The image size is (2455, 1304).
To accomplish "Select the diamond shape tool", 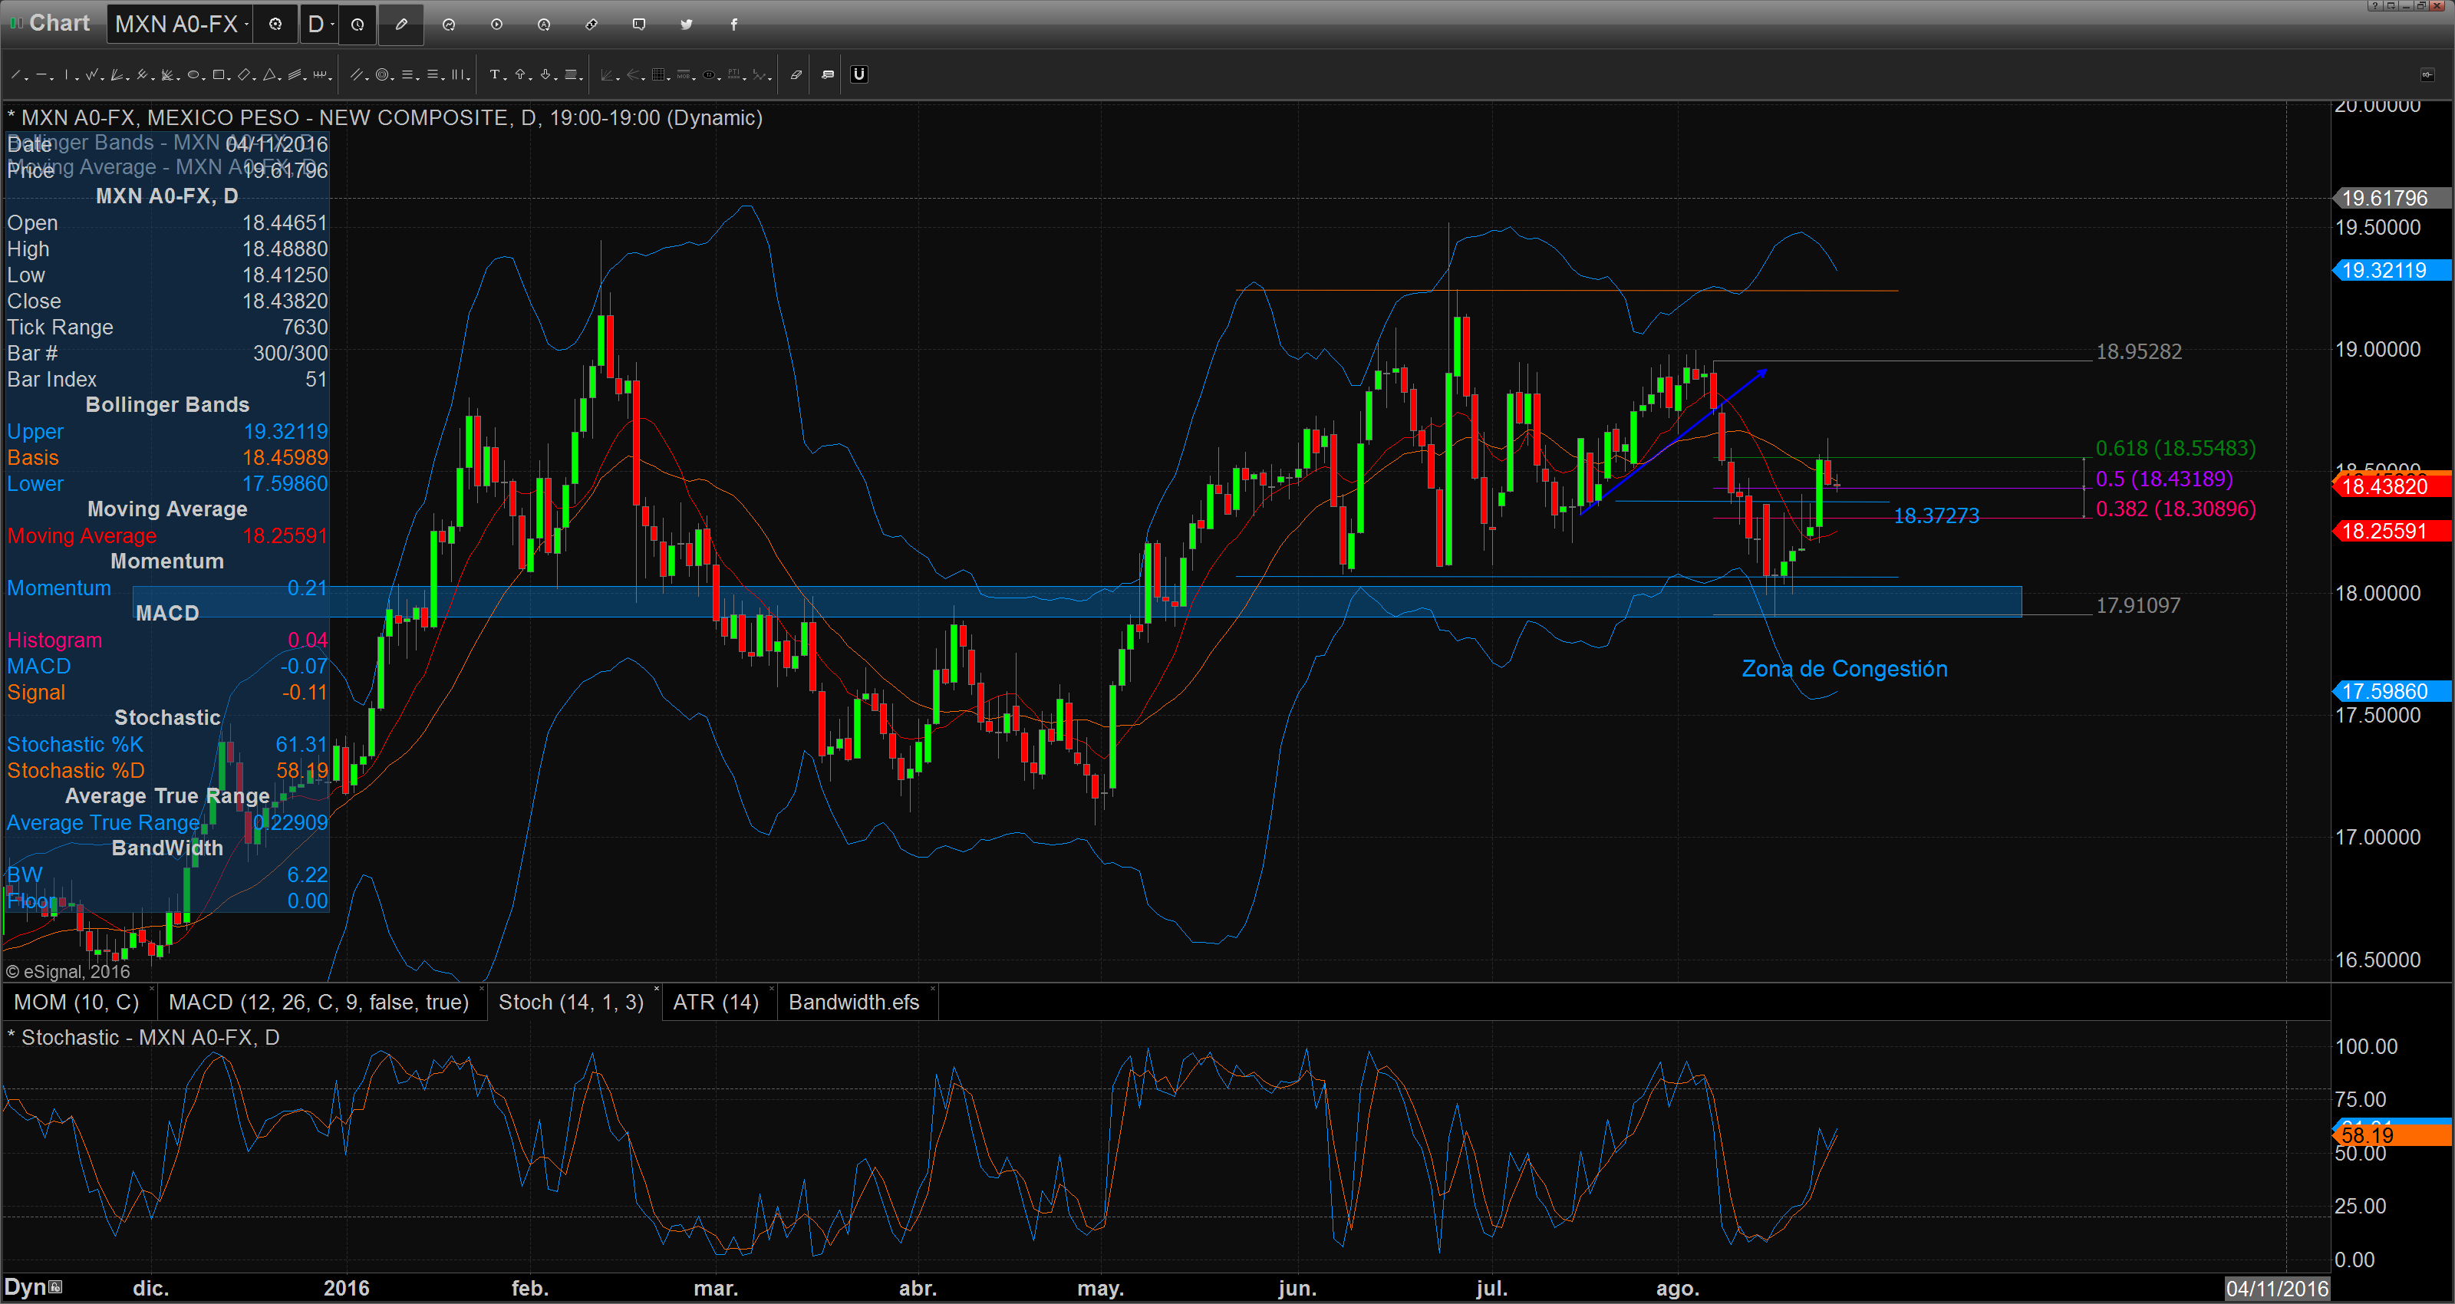I will pyautogui.click(x=244, y=74).
